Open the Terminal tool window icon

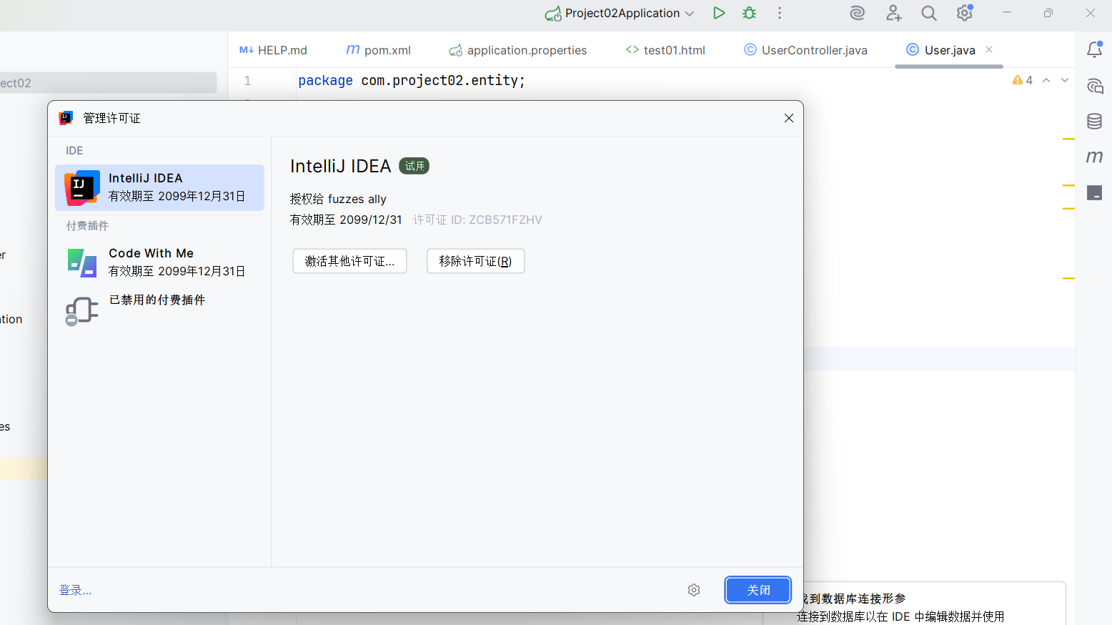(x=1094, y=192)
